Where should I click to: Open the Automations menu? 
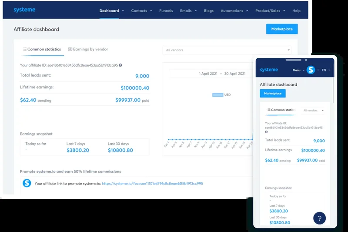(232, 10)
